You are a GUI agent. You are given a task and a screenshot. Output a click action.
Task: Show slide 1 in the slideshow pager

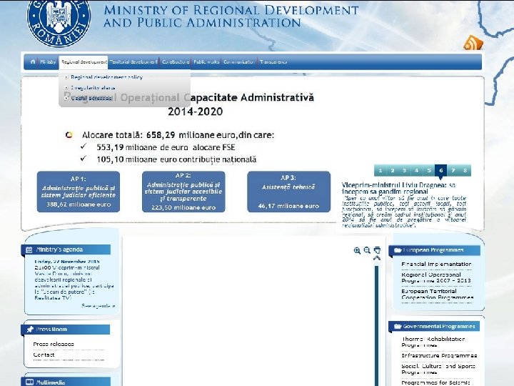pos(381,170)
